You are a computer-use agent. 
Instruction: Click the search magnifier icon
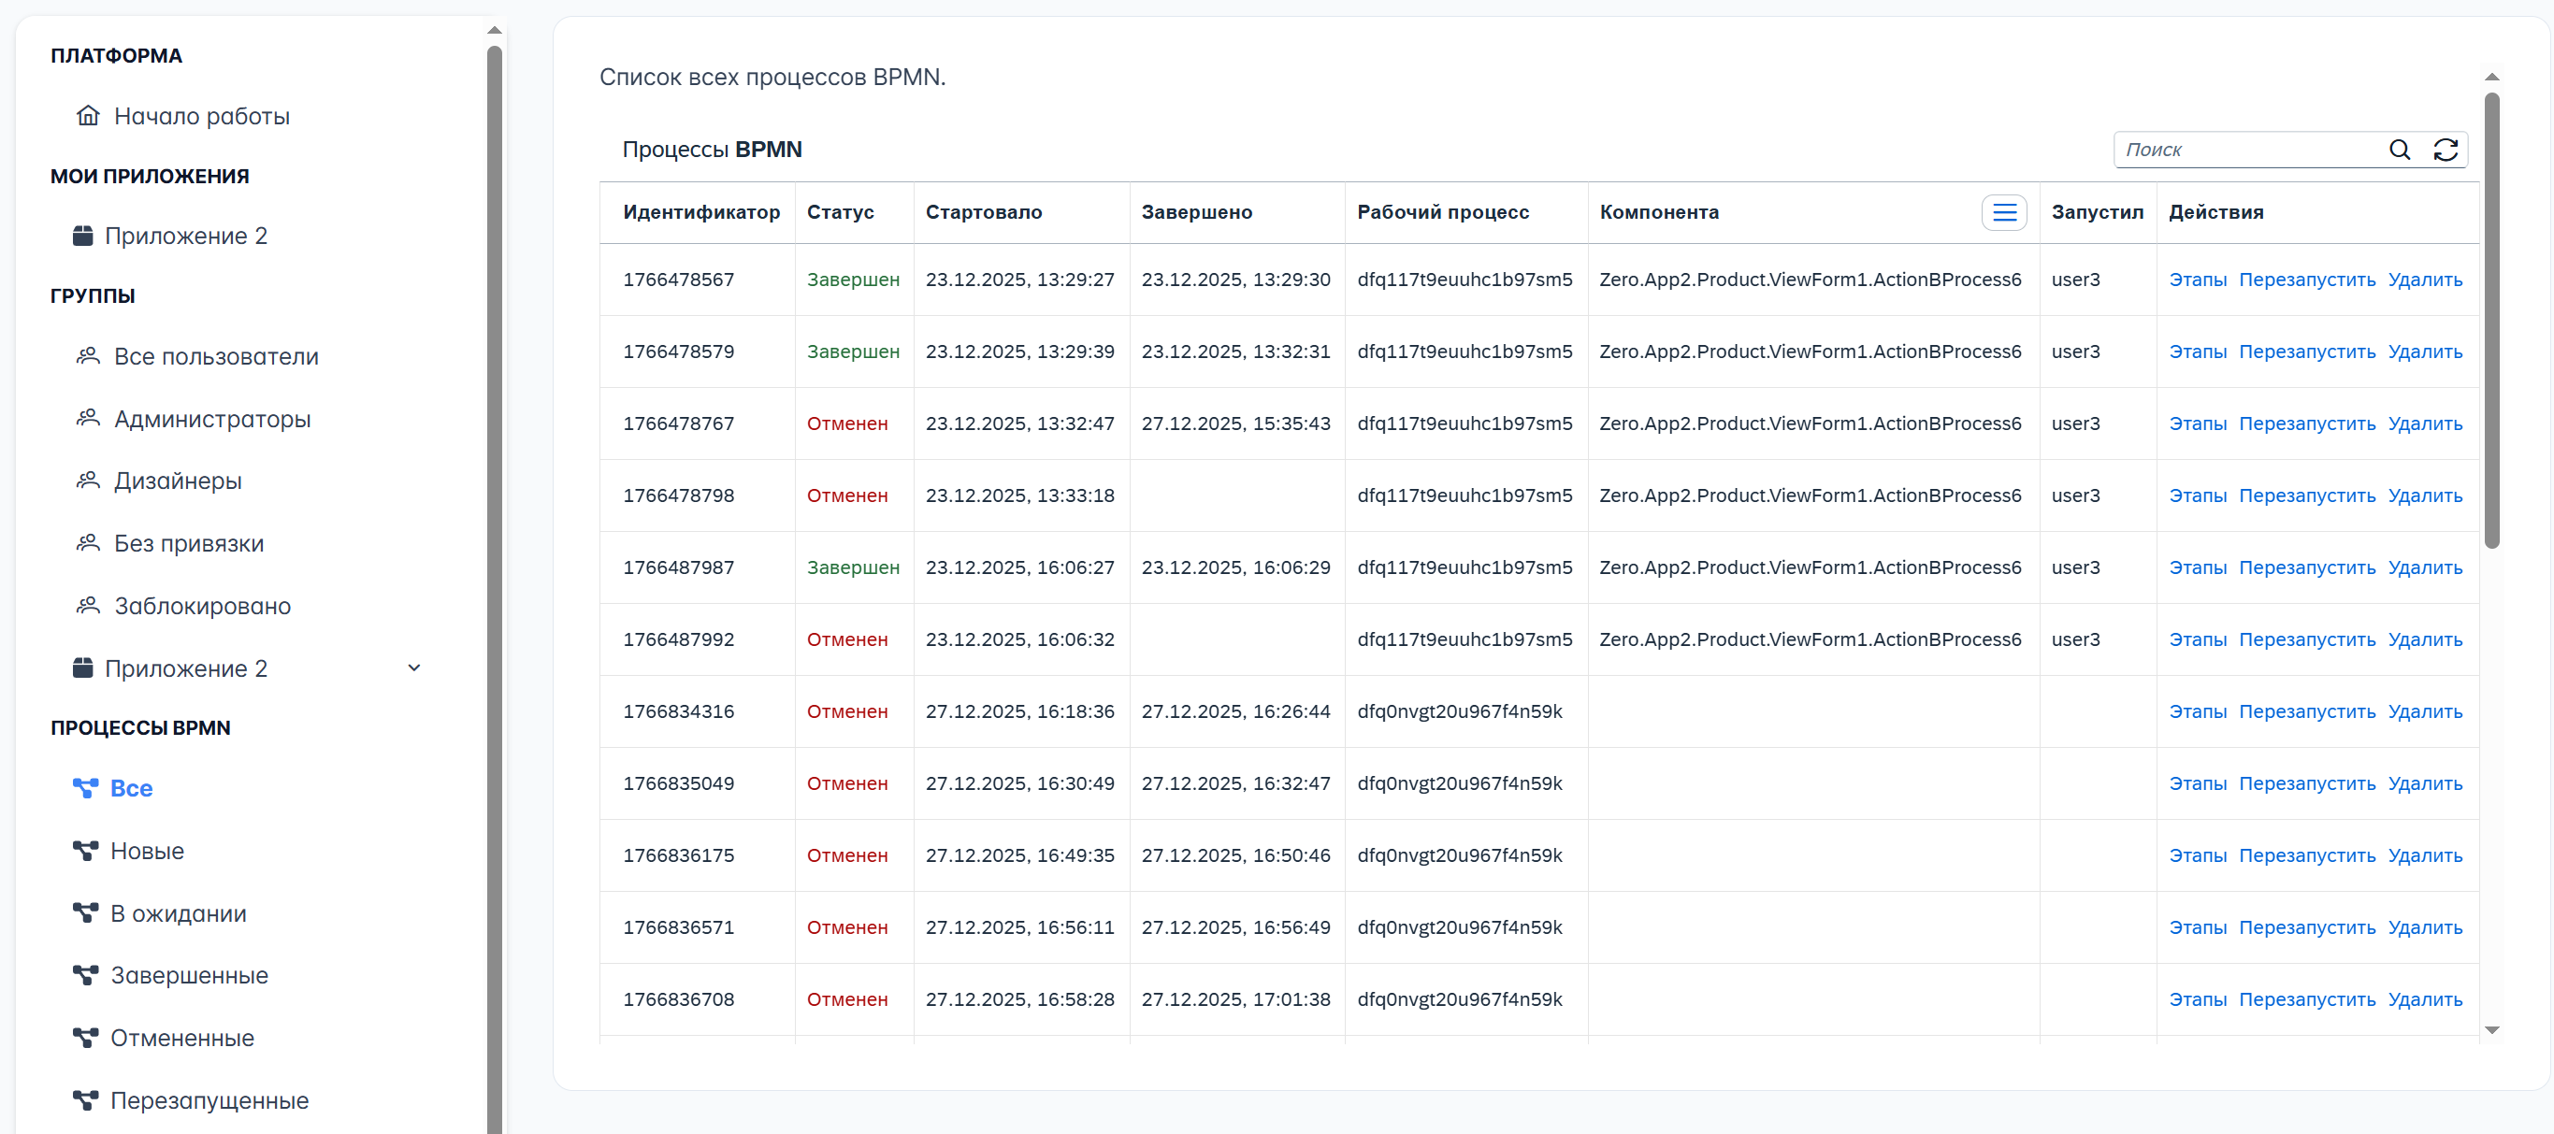tap(2400, 150)
